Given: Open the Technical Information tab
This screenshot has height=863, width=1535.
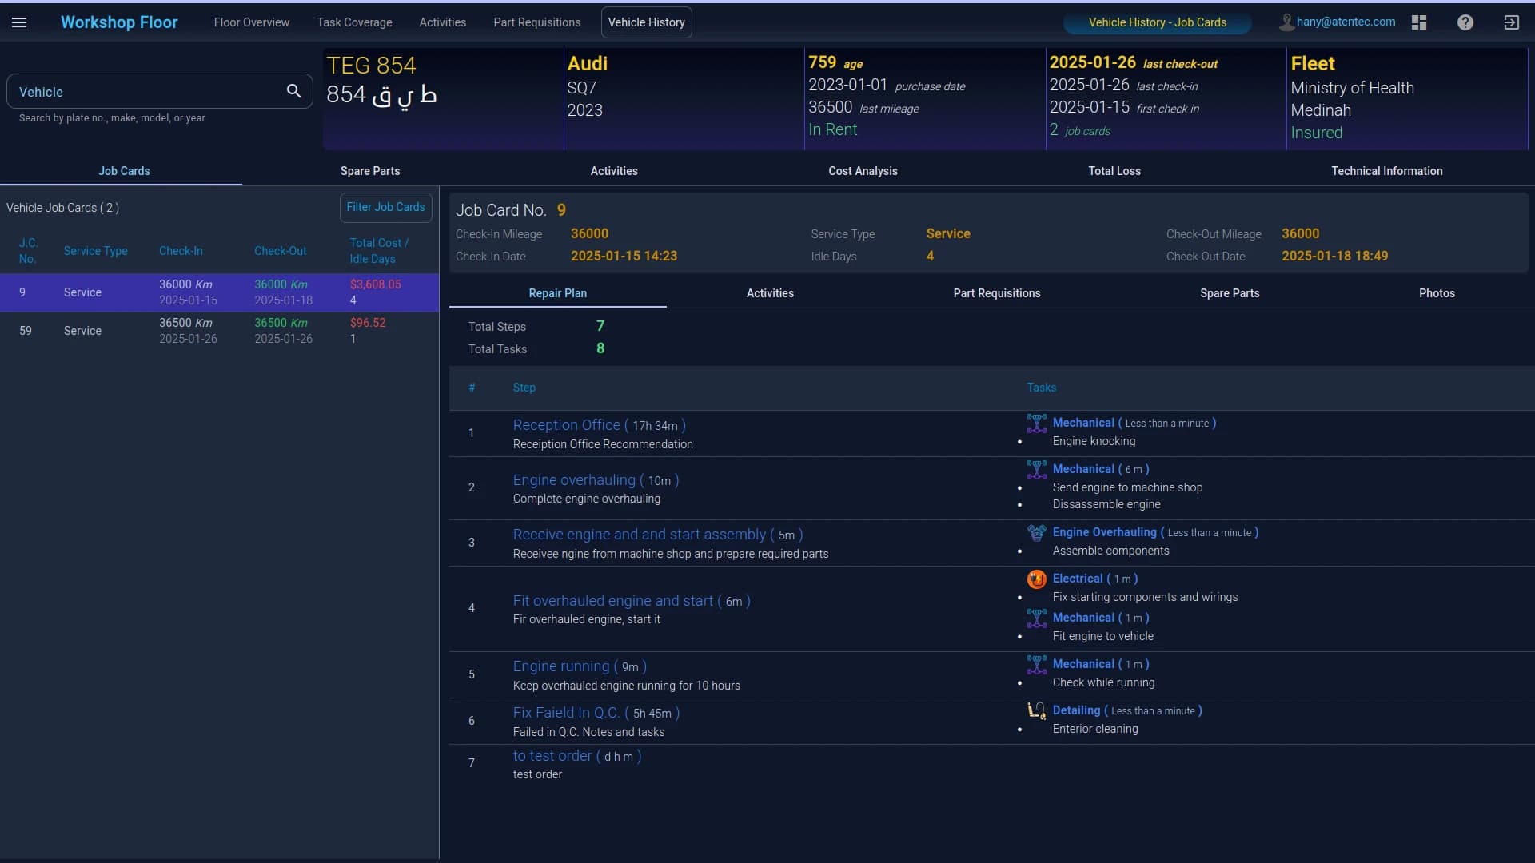Looking at the screenshot, I should 1386,171.
